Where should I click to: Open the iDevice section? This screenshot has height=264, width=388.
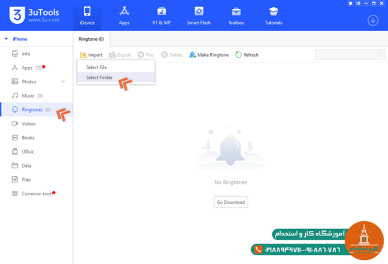[87, 16]
